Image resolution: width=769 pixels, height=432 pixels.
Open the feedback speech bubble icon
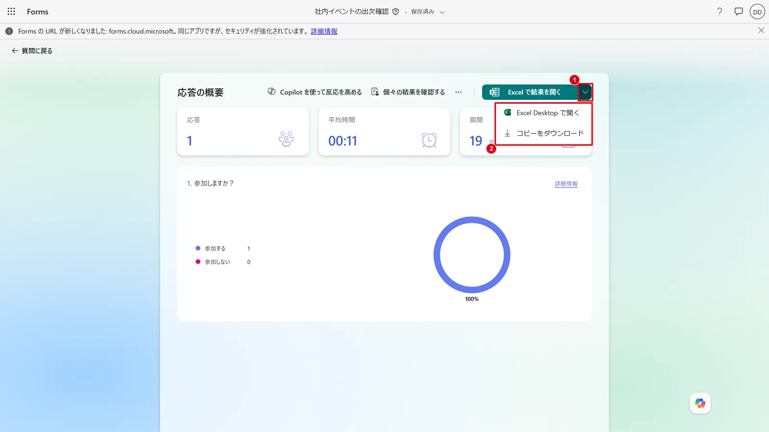point(739,12)
